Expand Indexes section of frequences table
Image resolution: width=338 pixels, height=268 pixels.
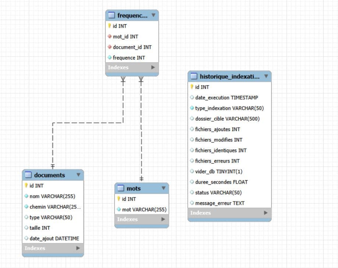[x=153, y=67]
